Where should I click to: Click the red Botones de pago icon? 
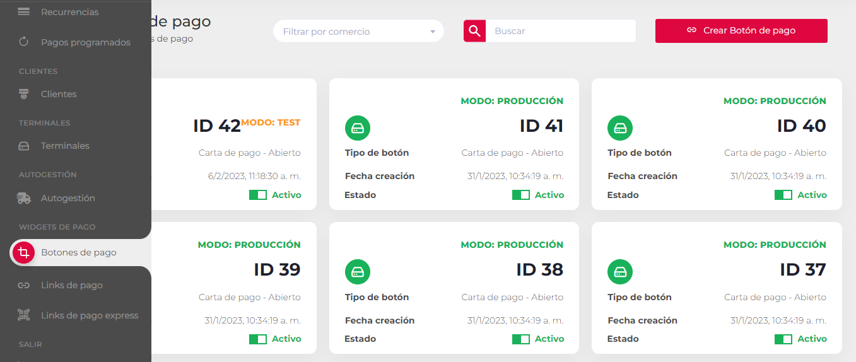[23, 253]
